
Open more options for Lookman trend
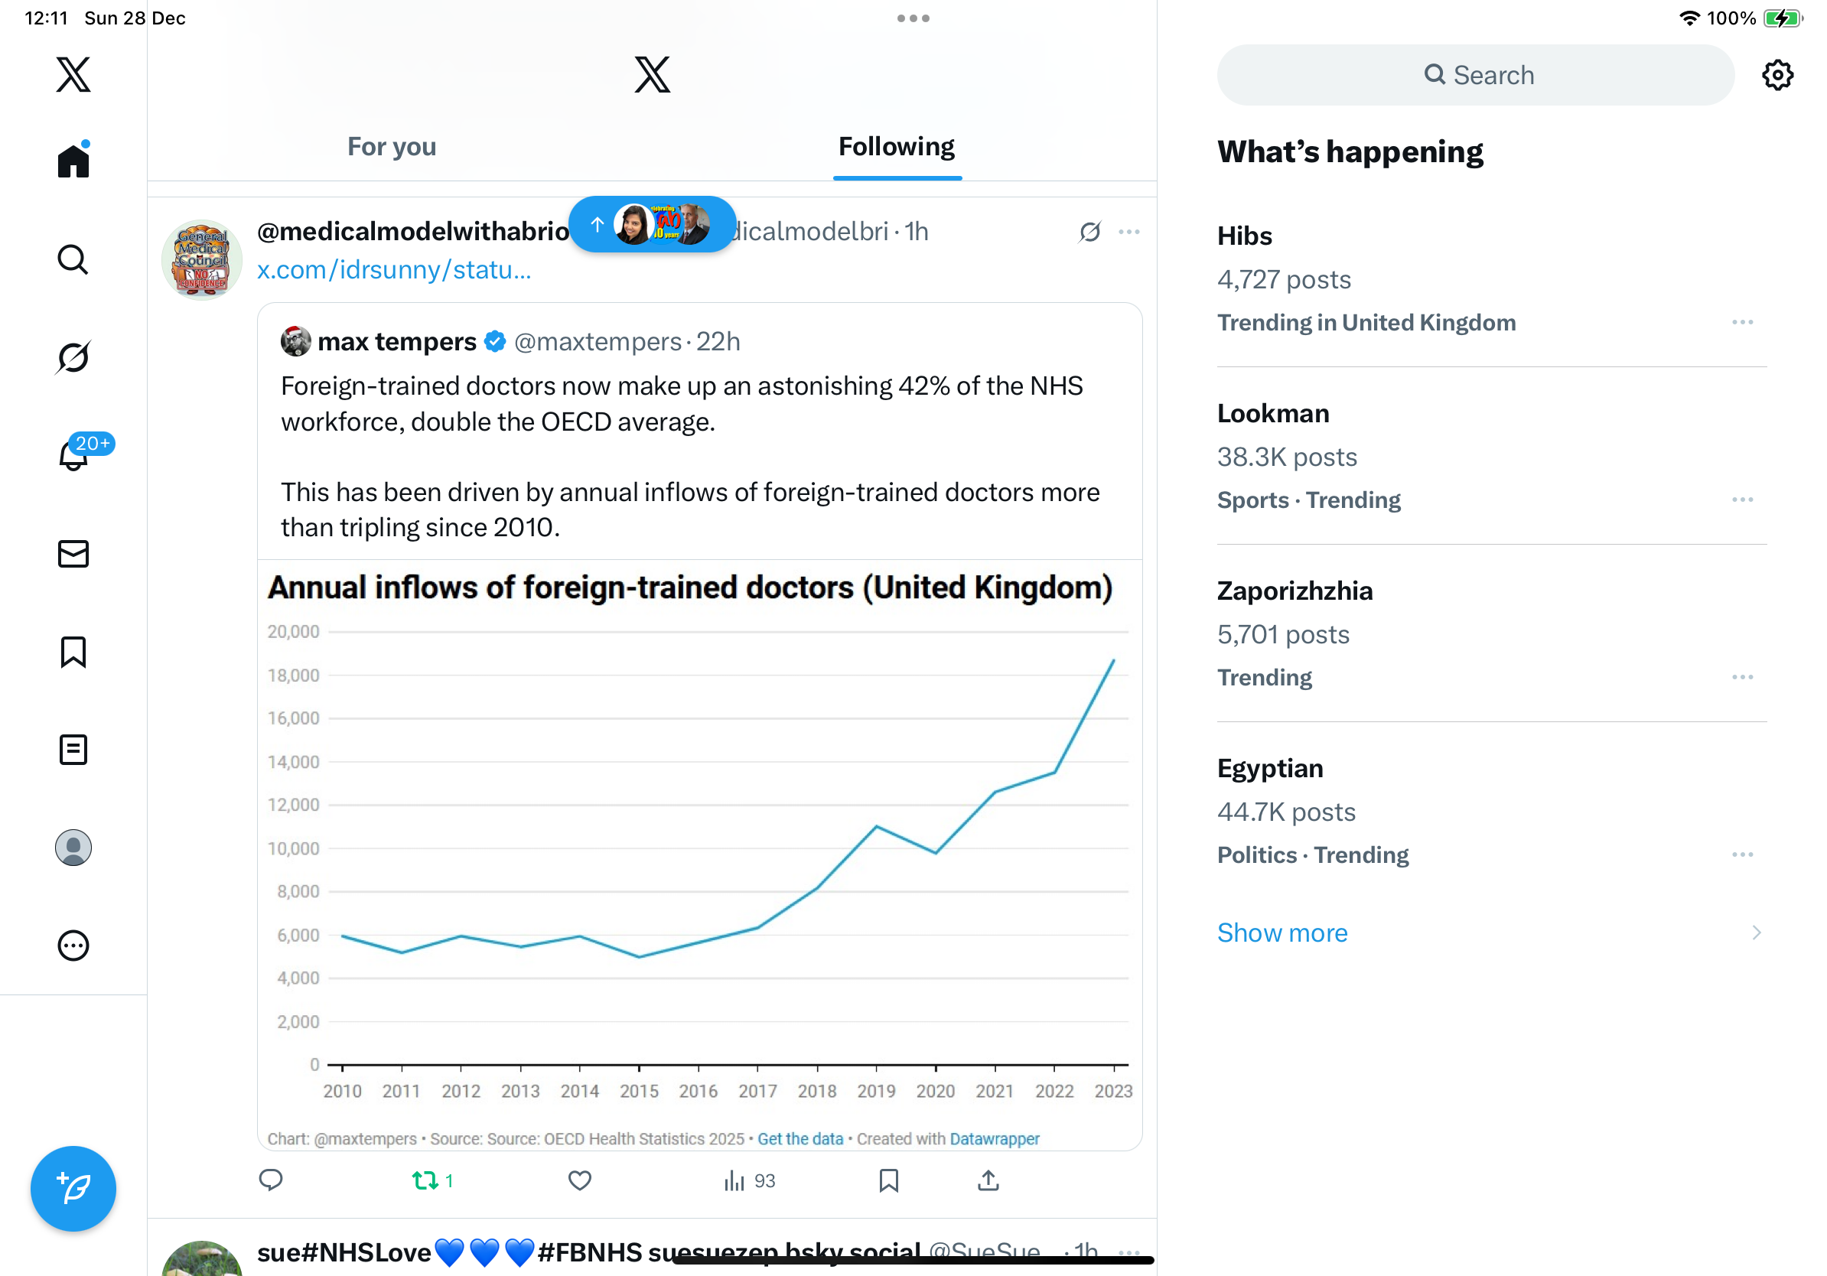[1742, 500]
